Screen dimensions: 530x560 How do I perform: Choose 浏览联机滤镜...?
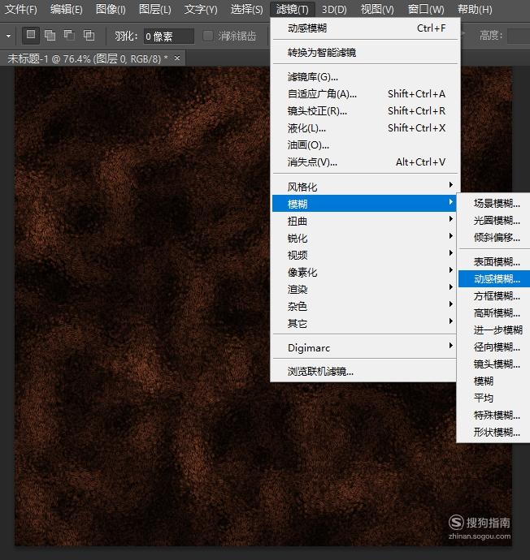tap(364, 372)
